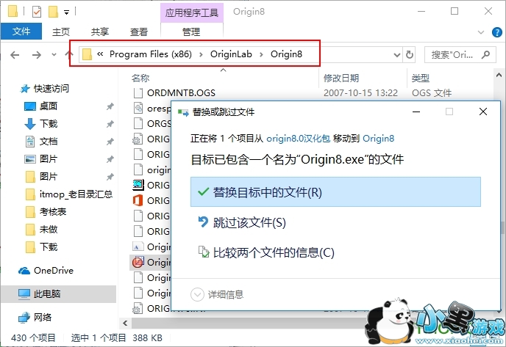Open 考核表 folder in navigation pane

46,212
